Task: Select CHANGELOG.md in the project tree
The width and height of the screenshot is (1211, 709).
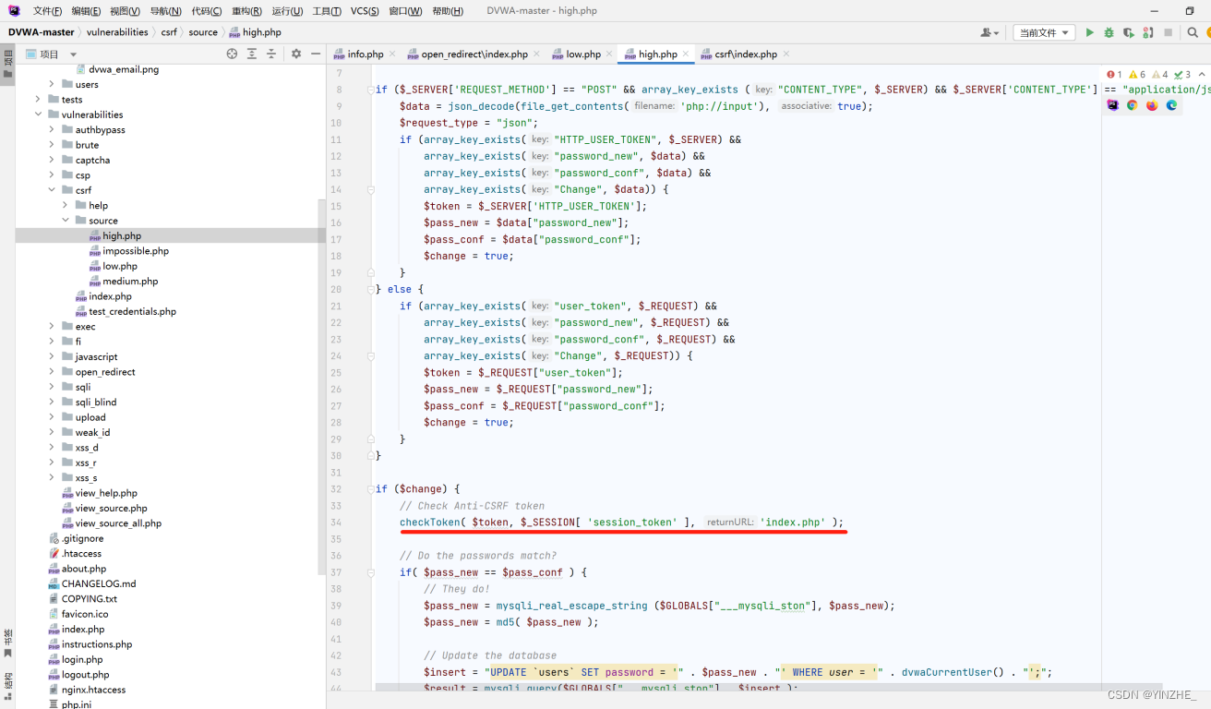Action: coord(99,584)
